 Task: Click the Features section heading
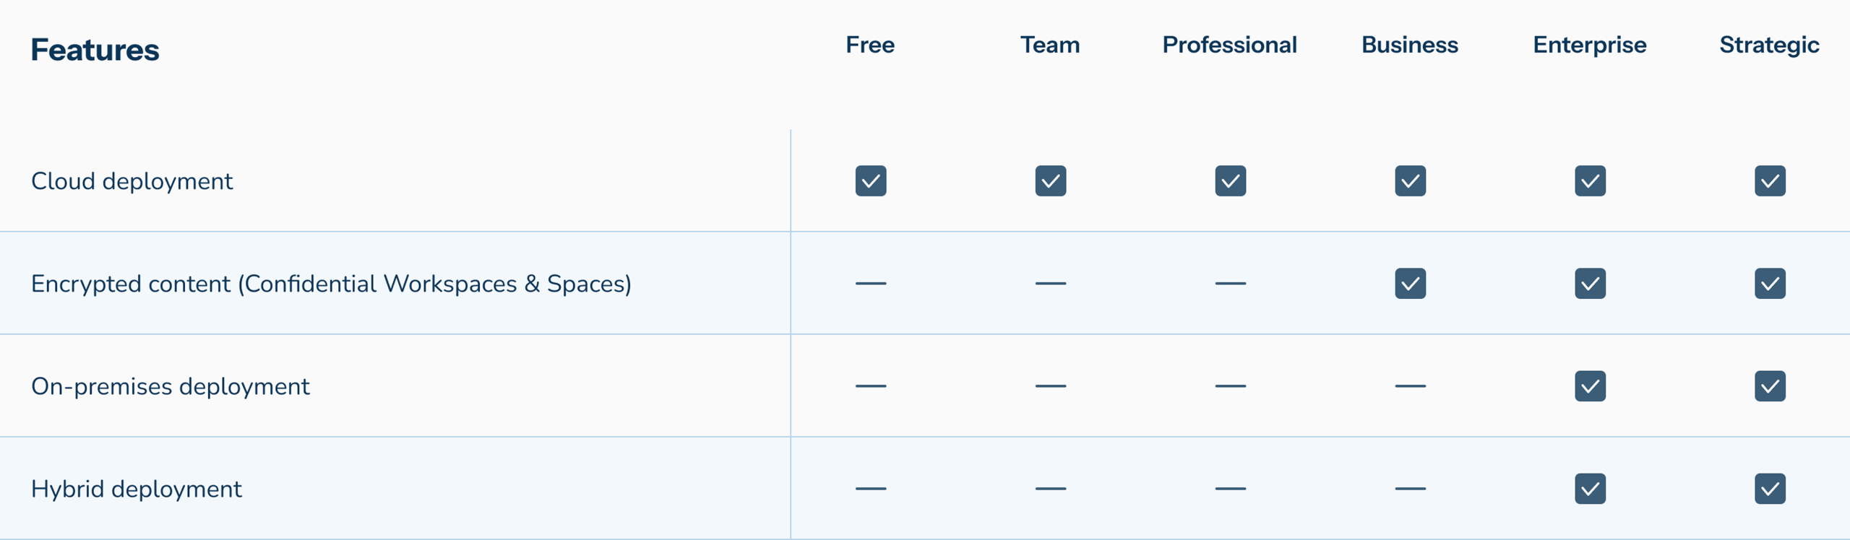[95, 50]
